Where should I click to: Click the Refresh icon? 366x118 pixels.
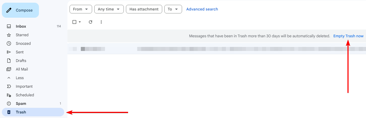pos(90,22)
